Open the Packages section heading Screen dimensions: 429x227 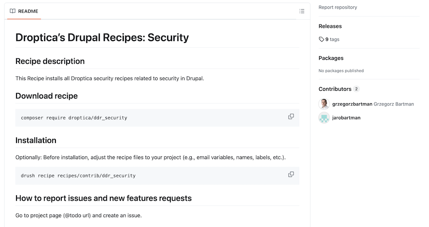[x=331, y=58]
